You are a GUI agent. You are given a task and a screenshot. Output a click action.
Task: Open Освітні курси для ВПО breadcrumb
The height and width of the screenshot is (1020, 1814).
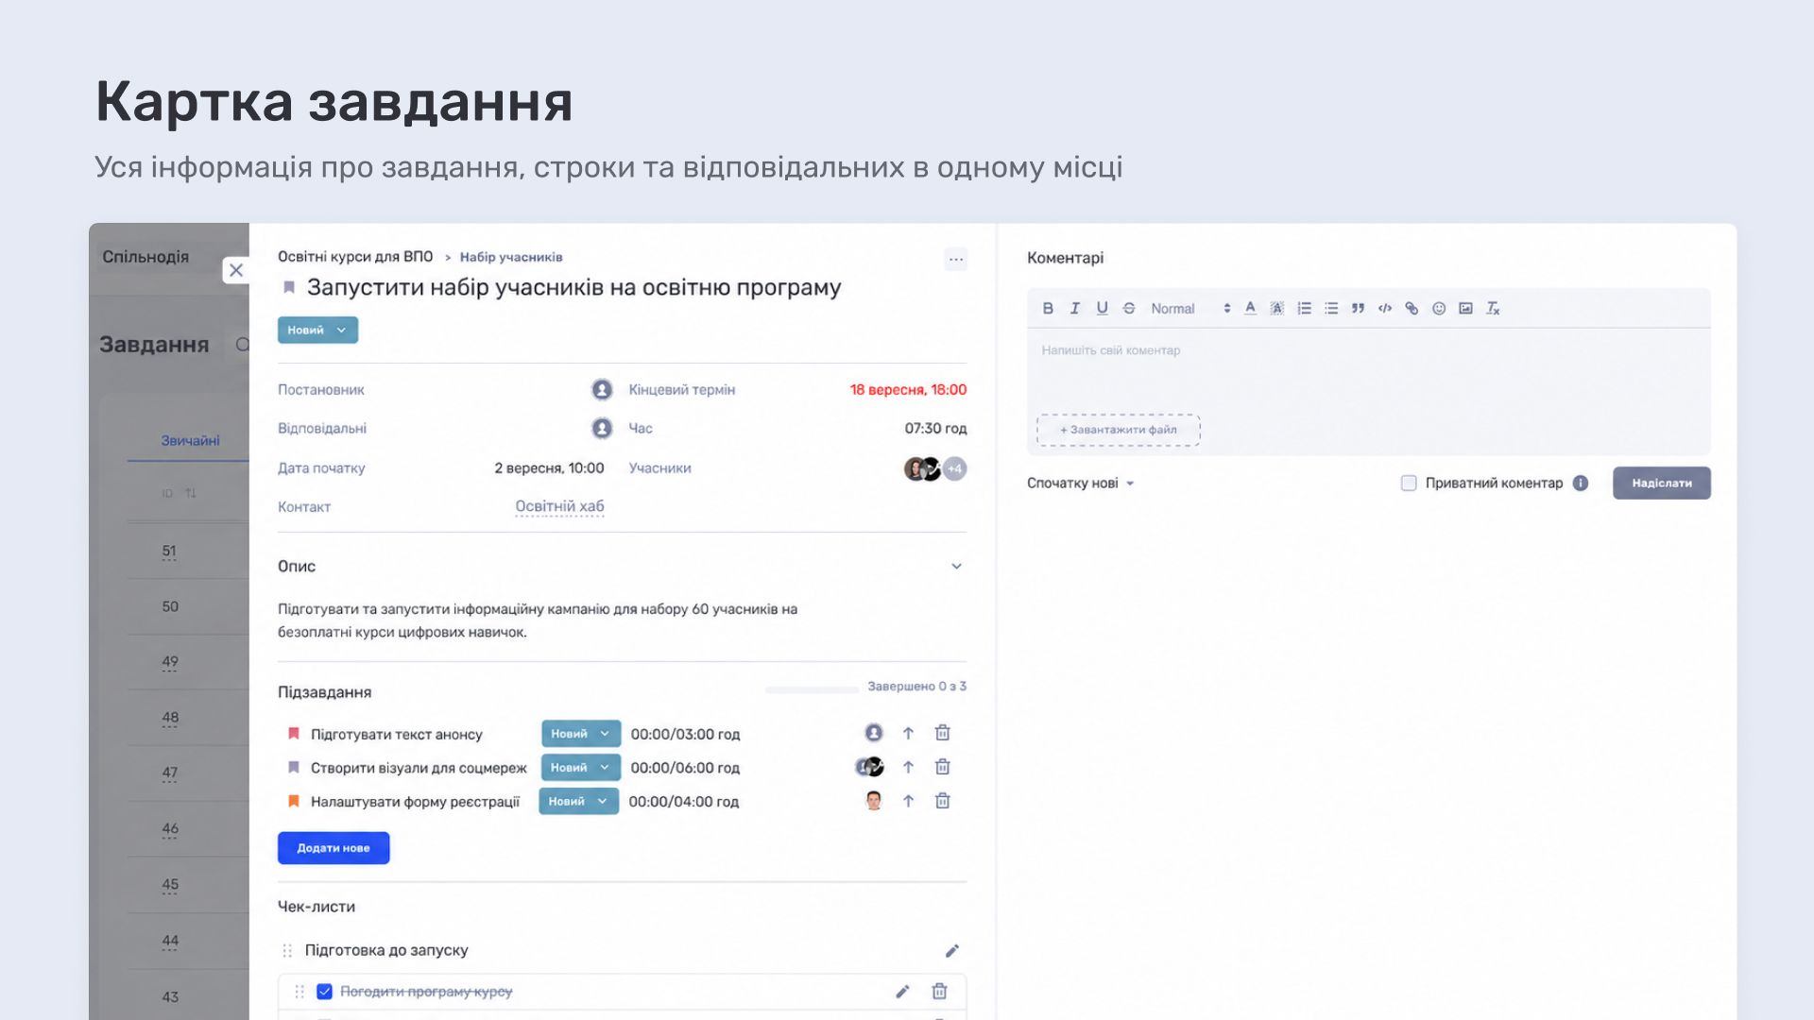click(x=355, y=256)
